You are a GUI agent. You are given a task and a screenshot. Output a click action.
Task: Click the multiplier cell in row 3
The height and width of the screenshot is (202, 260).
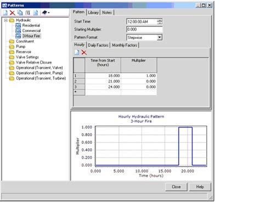[139, 87]
